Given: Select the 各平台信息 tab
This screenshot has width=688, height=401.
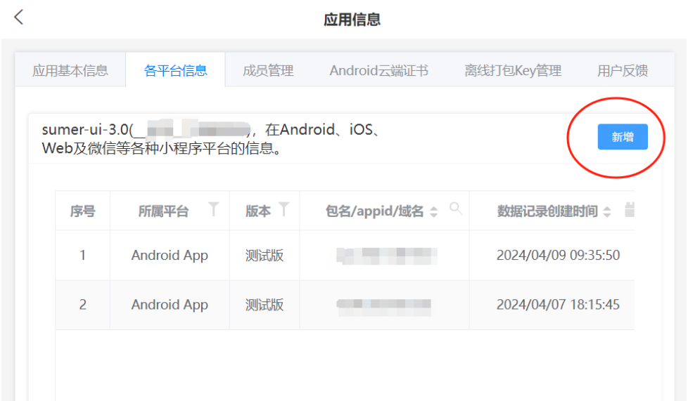Looking at the screenshot, I should (x=175, y=70).
